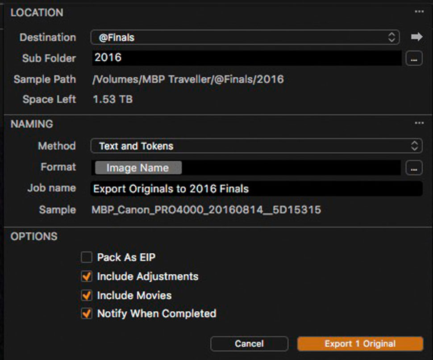Open the Format token editor ellipsis button

414,167
